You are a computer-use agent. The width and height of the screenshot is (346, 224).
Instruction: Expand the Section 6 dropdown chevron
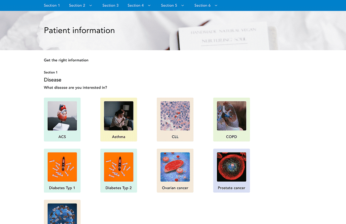[216, 5]
